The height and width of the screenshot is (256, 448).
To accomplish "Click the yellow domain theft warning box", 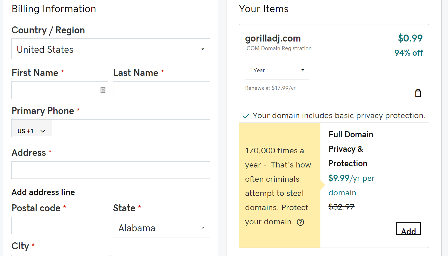I will click(280, 185).
